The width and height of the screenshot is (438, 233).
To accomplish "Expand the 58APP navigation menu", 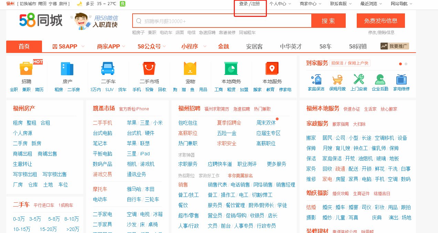I will [x=65, y=46].
